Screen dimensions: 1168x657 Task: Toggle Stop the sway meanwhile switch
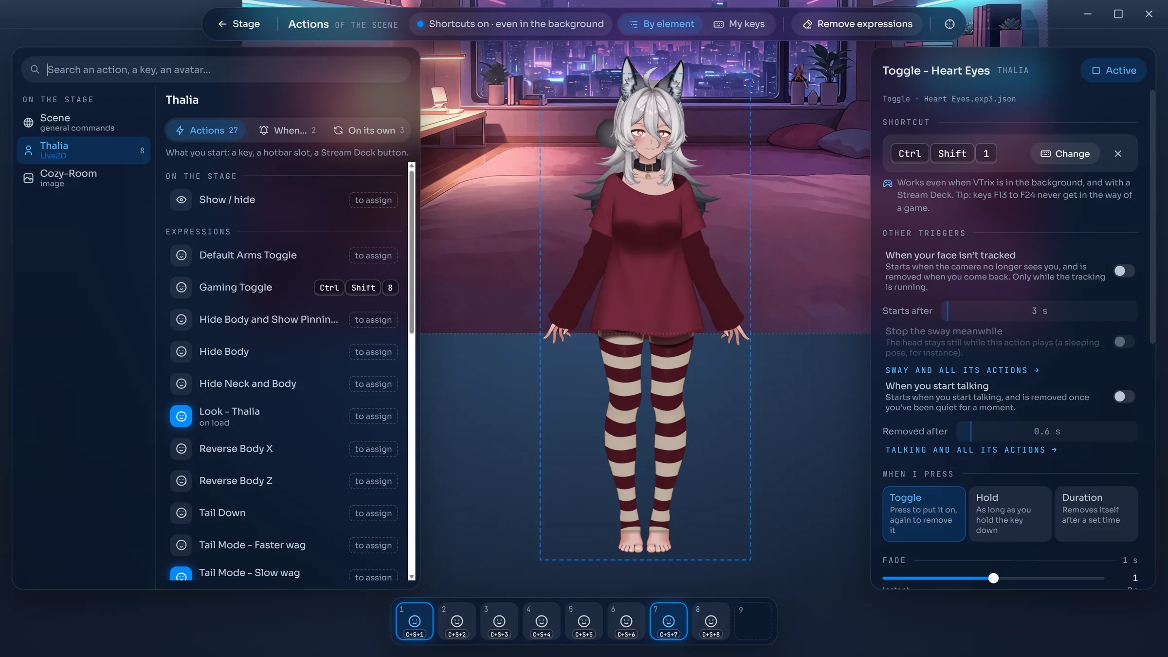(1124, 342)
